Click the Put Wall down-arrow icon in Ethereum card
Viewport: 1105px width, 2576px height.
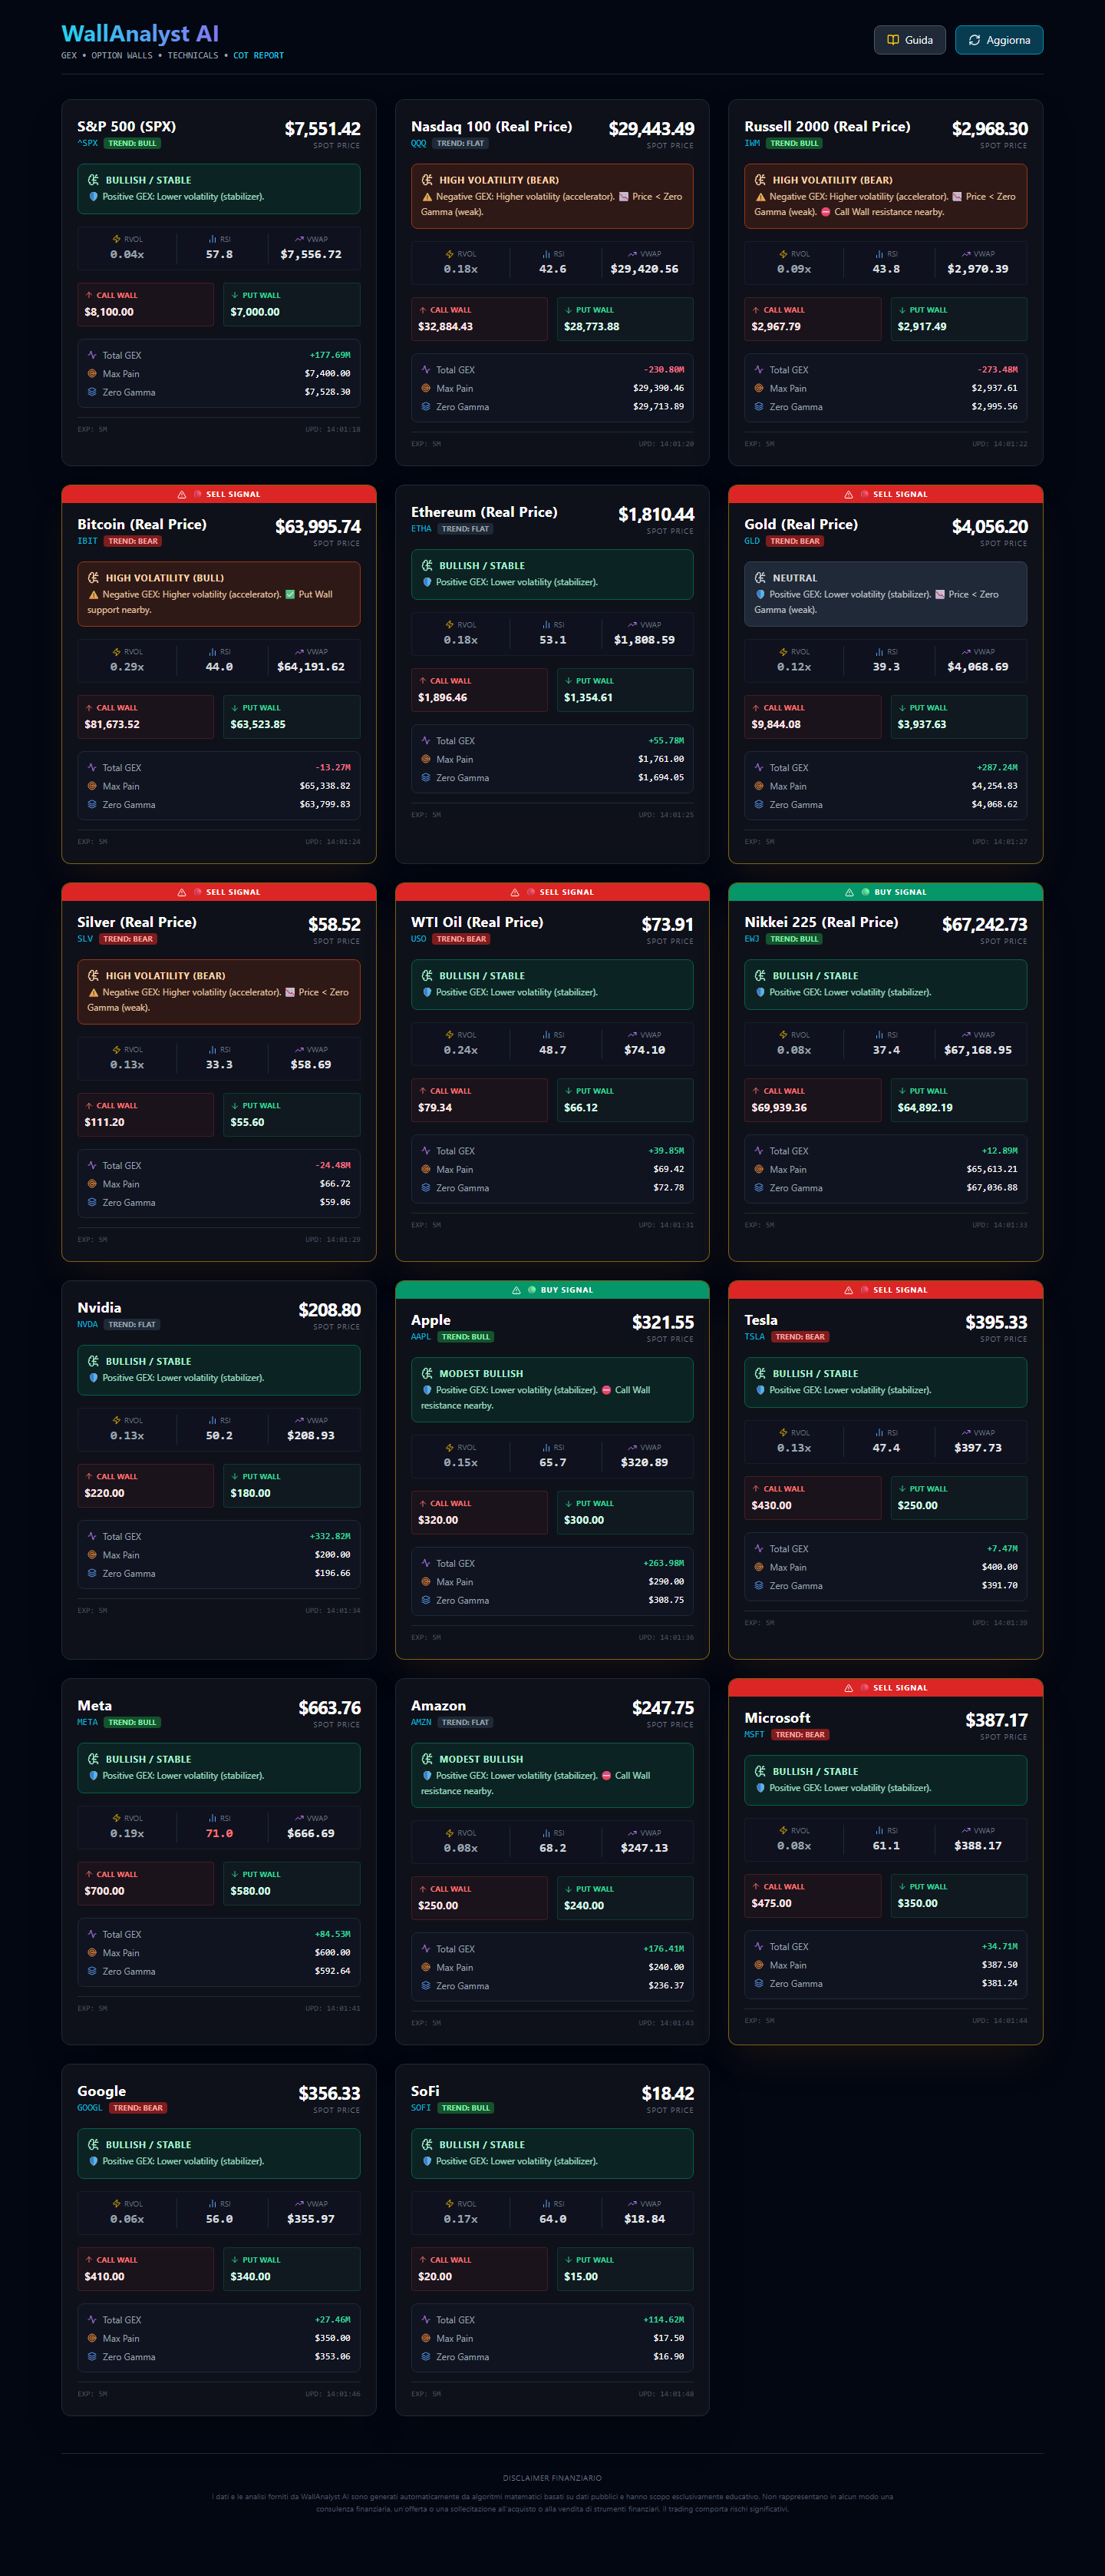pos(568,681)
